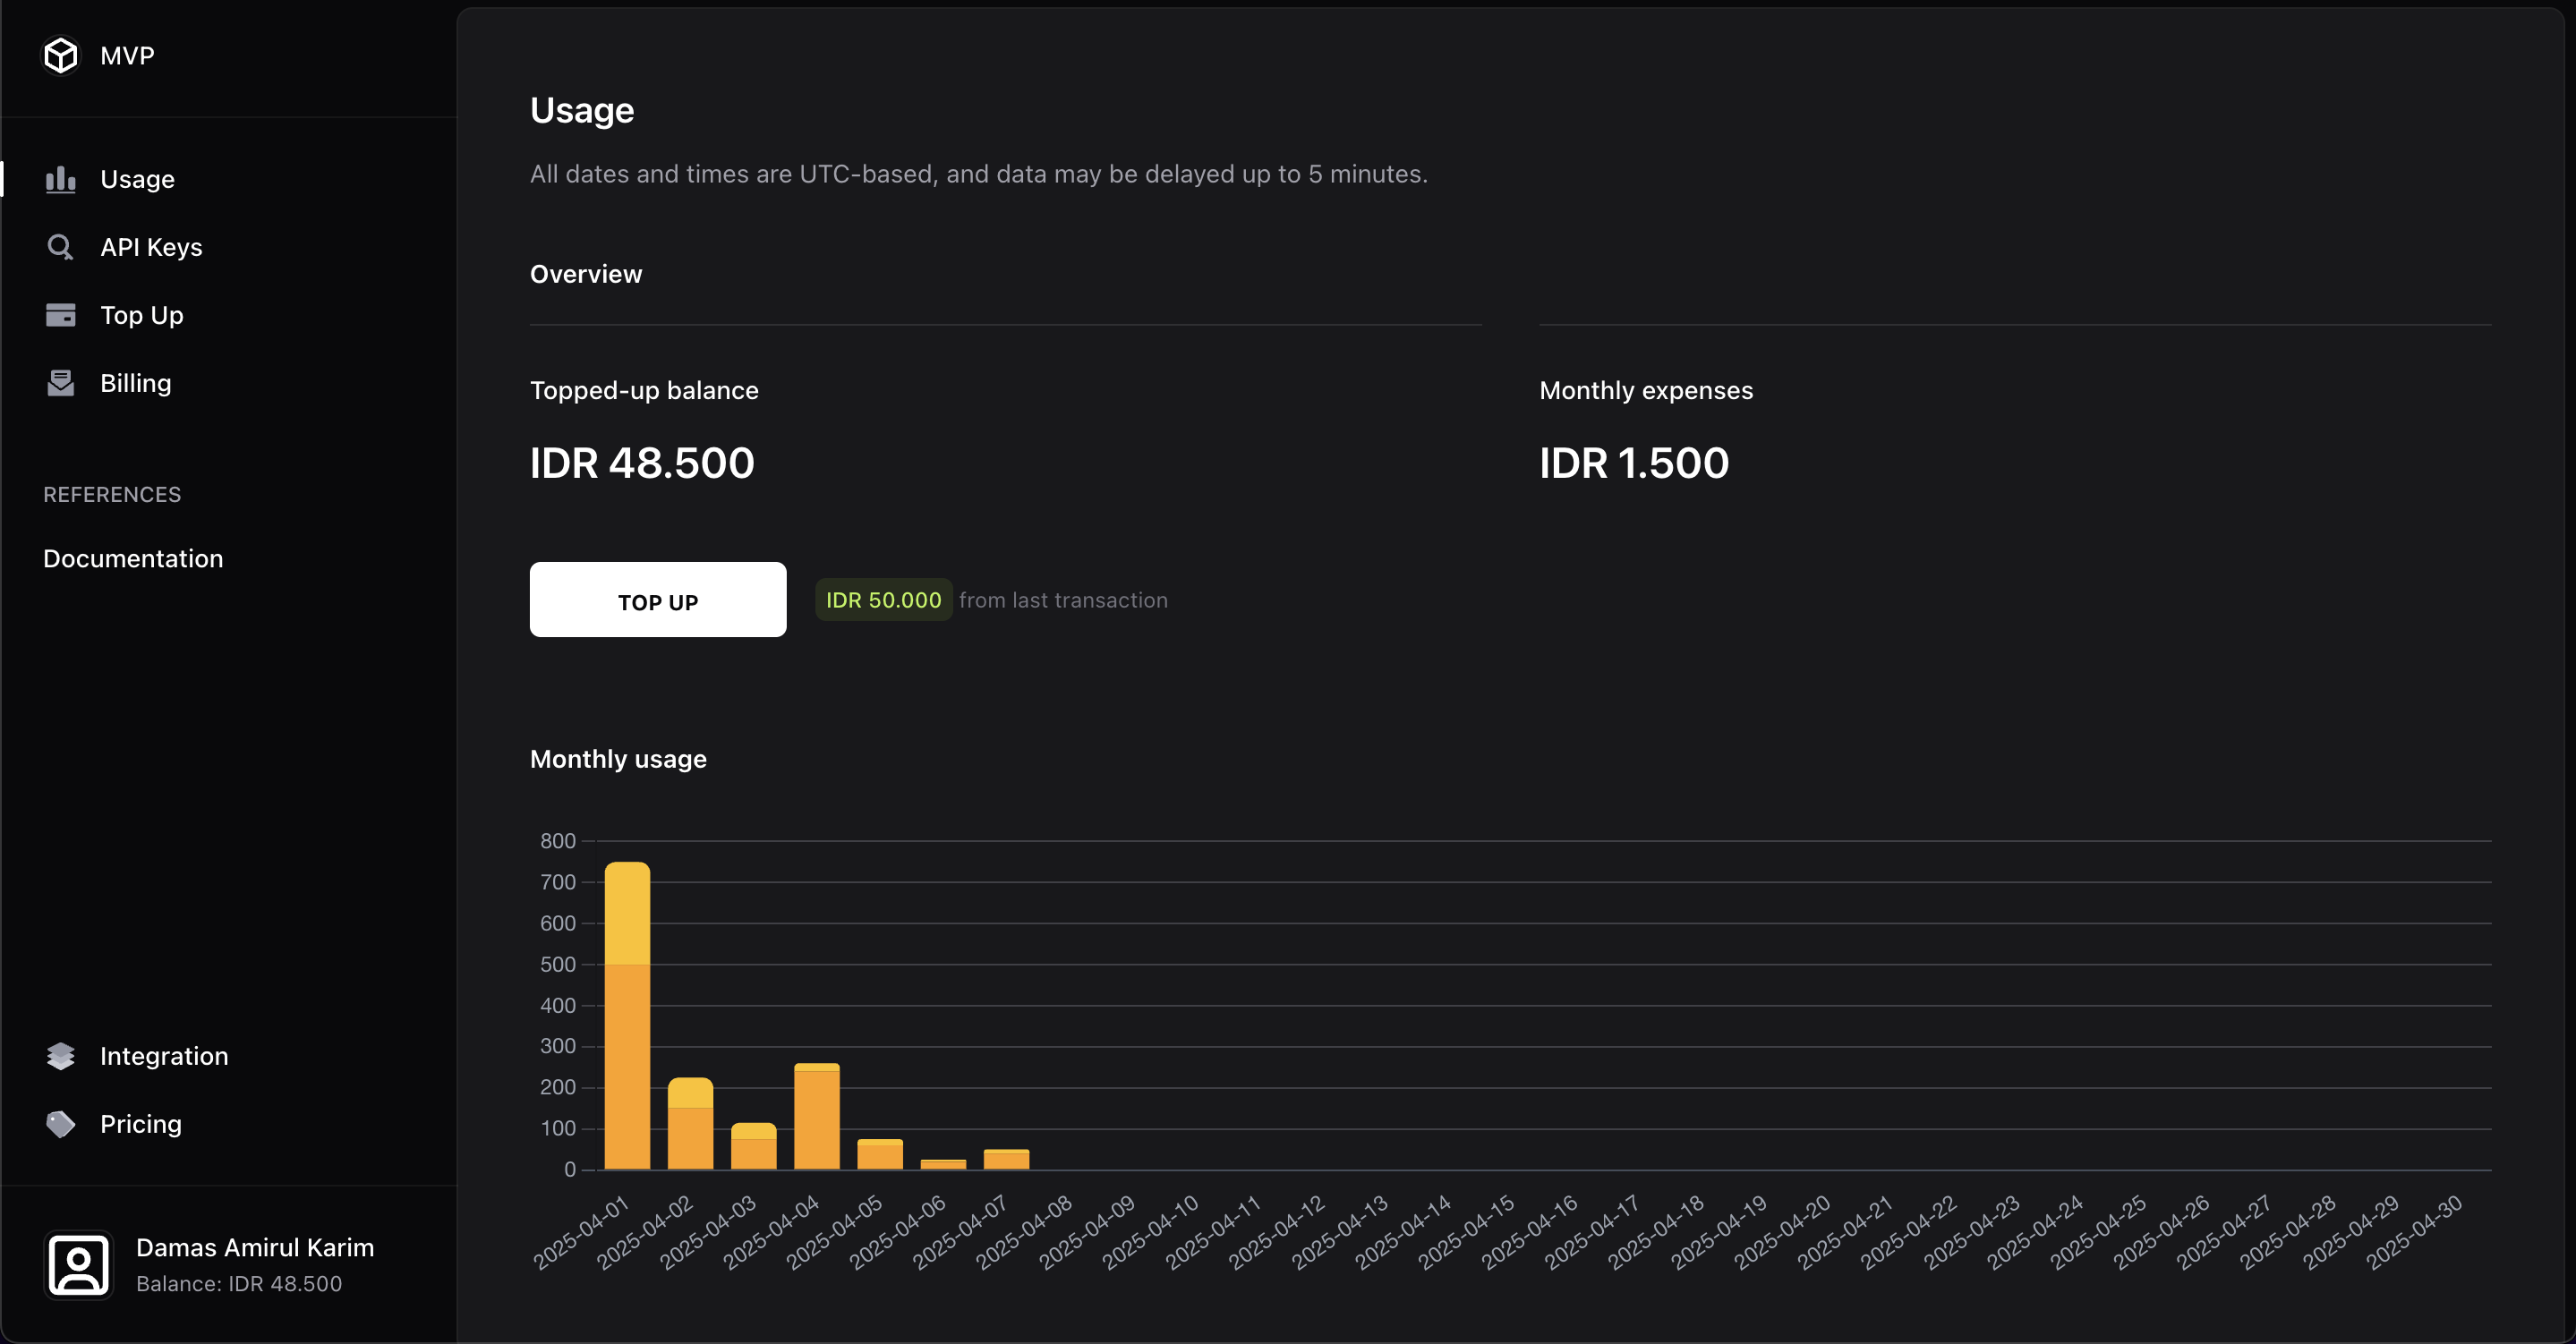The height and width of the screenshot is (1344, 2576).
Task: Open the Top Up sidebar entry
Action: coord(141,316)
